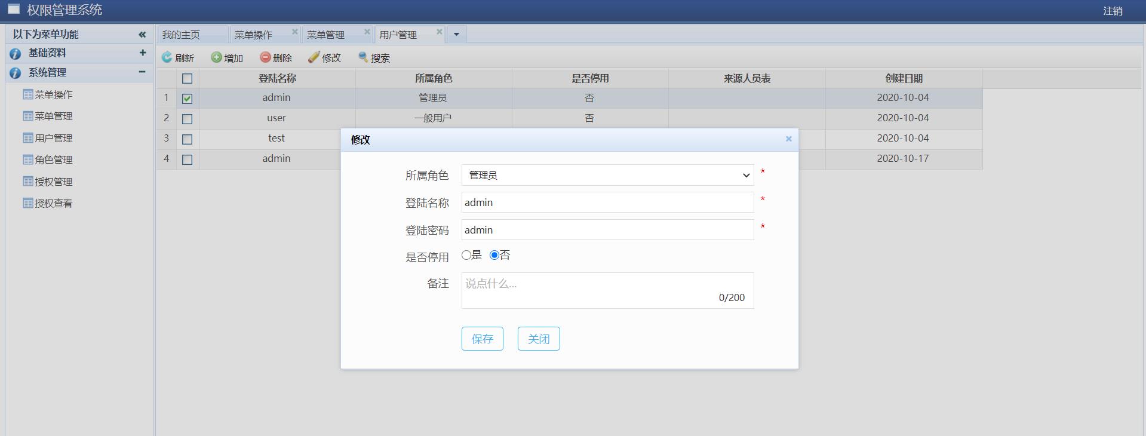
Task: Click the grid icon of 授权管理
Action: [x=28, y=181]
